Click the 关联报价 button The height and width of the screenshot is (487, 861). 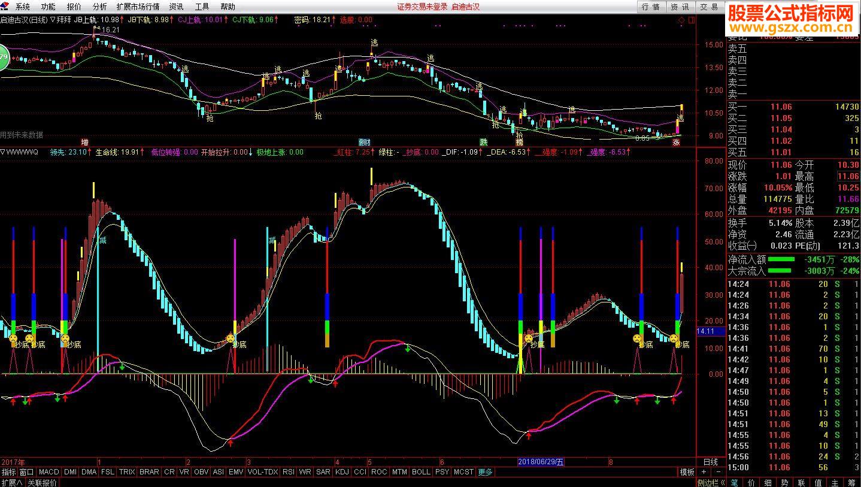[x=43, y=482]
